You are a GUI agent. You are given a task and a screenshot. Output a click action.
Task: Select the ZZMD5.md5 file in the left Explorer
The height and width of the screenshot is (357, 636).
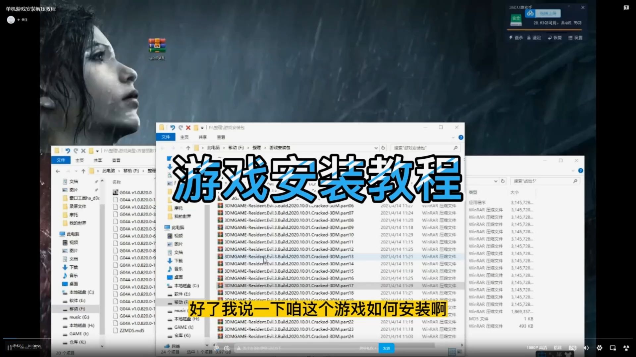click(129, 330)
